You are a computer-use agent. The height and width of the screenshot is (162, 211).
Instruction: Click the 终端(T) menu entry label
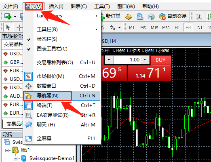click(x=44, y=105)
